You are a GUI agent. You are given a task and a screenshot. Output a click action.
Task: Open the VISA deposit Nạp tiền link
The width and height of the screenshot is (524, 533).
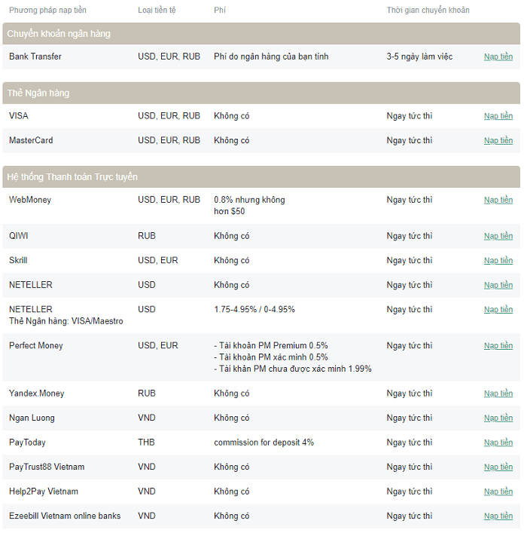click(x=498, y=116)
